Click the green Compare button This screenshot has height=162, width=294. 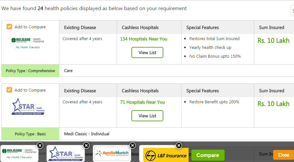(x=208, y=155)
